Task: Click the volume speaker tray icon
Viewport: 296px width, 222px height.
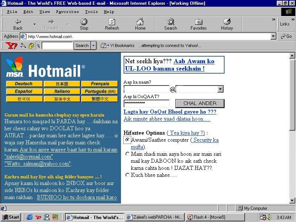Action: [x=268, y=217]
